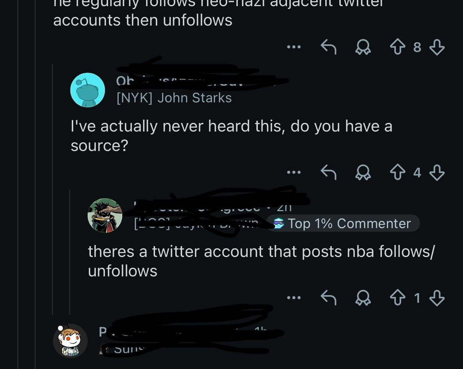Upvote the comment with 1 vote
The height and width of the screenshot is (369, 463).
tap(398, 298)
